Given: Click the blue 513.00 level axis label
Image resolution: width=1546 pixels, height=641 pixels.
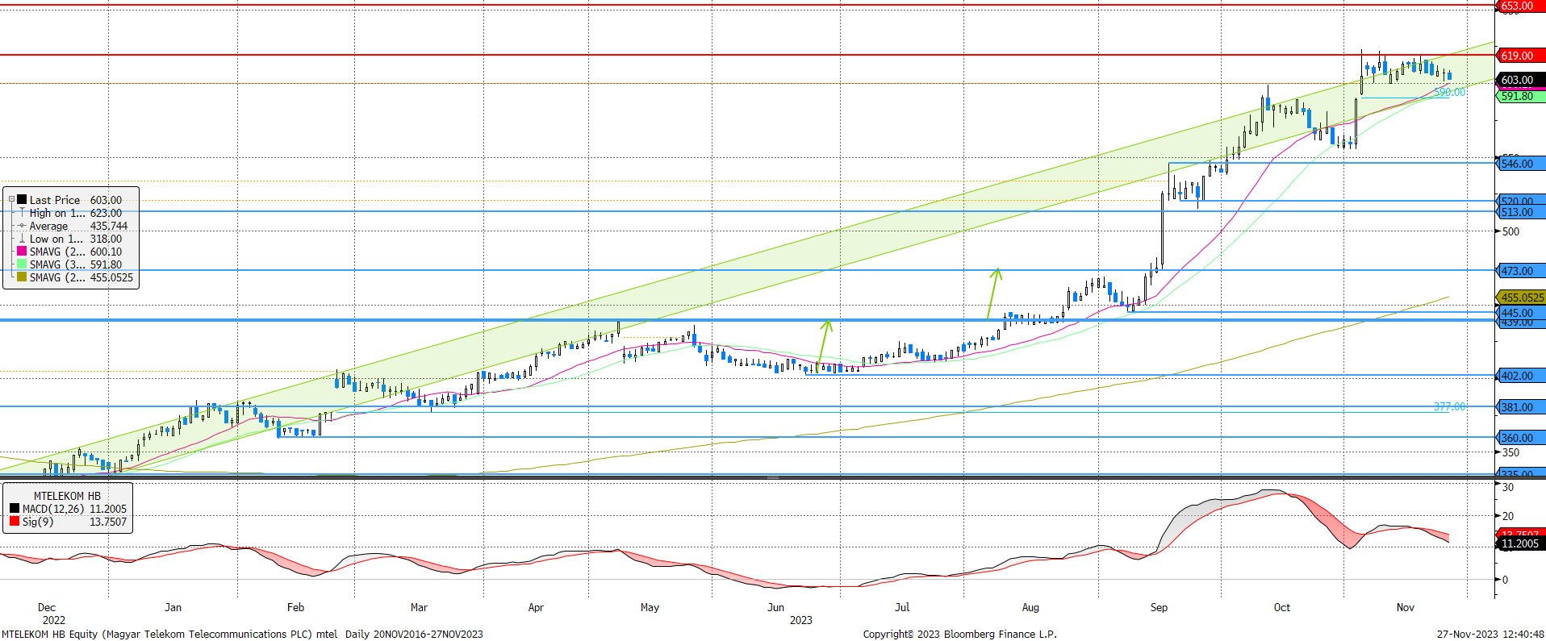Looking at the screenshot, I should tap(1520, 213).
